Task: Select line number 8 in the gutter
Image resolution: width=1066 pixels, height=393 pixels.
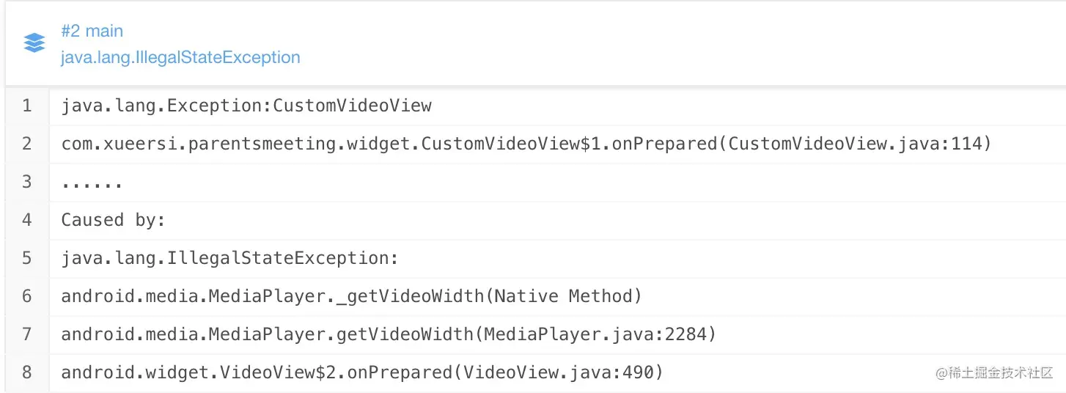Action: coord(27,372)
